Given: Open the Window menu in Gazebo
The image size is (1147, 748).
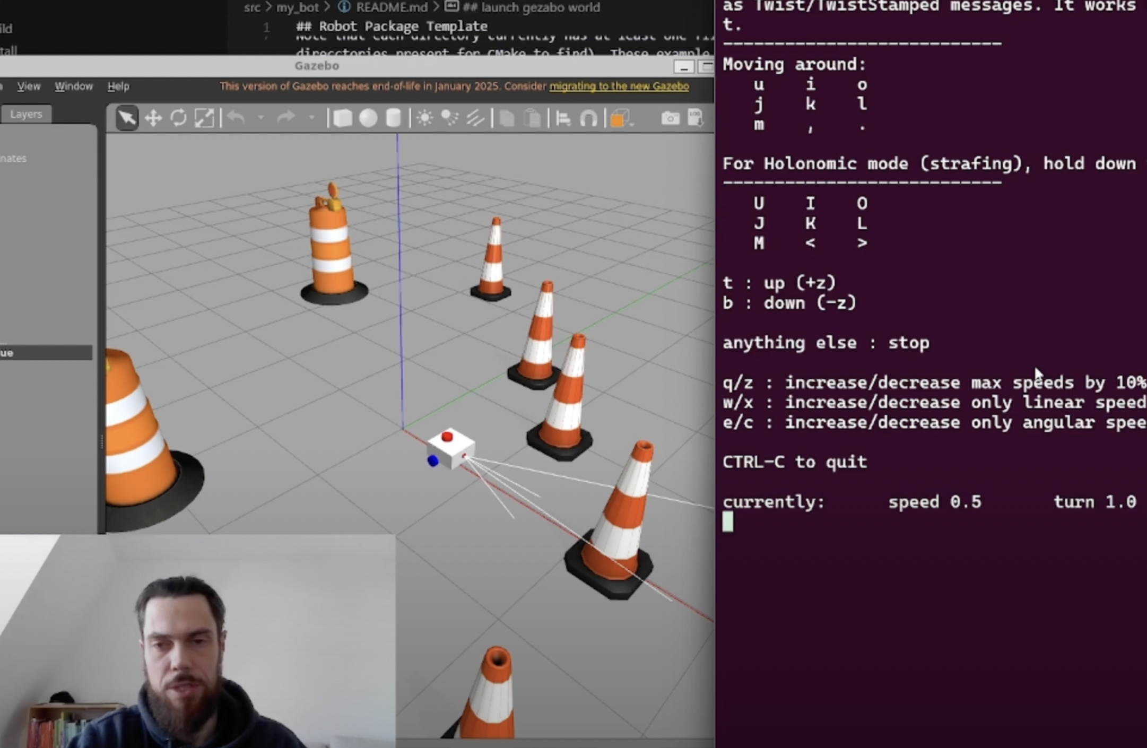Looking at the screenshot, I should pos(74,86).
